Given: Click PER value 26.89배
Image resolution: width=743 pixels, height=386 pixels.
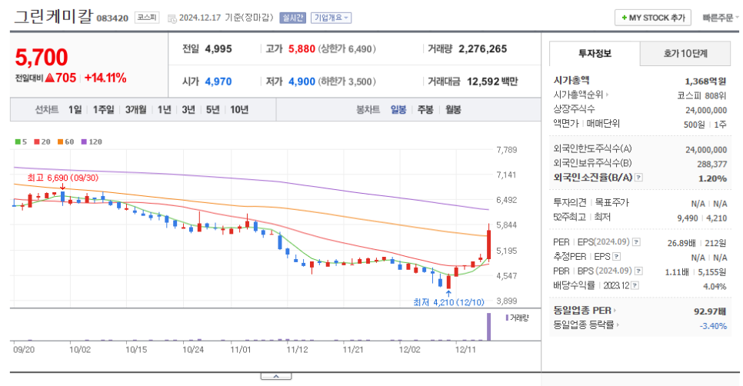Looking at the screenshot, I should (x=681, y=243).
